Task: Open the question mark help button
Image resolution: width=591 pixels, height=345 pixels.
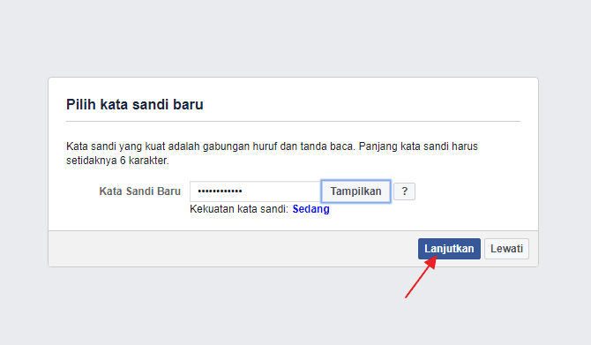Action: coord(404,191)
